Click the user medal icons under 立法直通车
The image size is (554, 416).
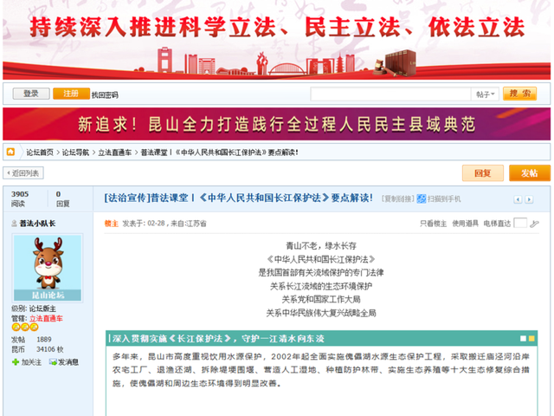coord(23,328)
